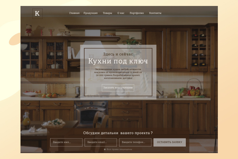Focus the Введите email input field
This screenshot has height=159, width=238.
click(100, 142)
